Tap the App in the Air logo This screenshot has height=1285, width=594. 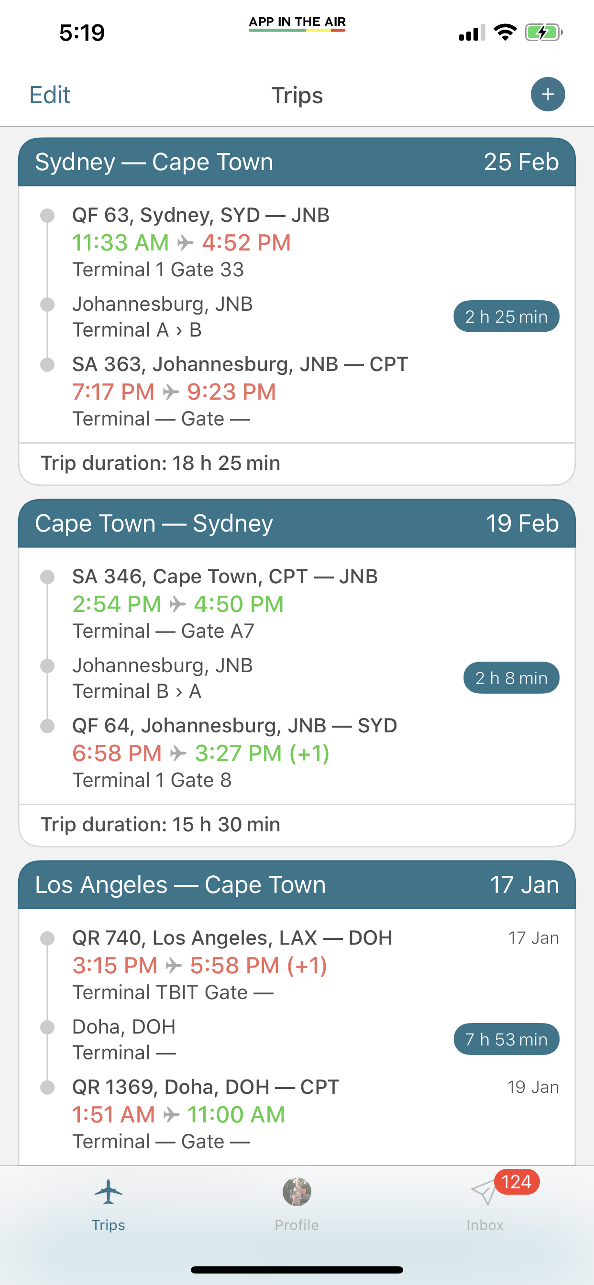pos(297,22)
